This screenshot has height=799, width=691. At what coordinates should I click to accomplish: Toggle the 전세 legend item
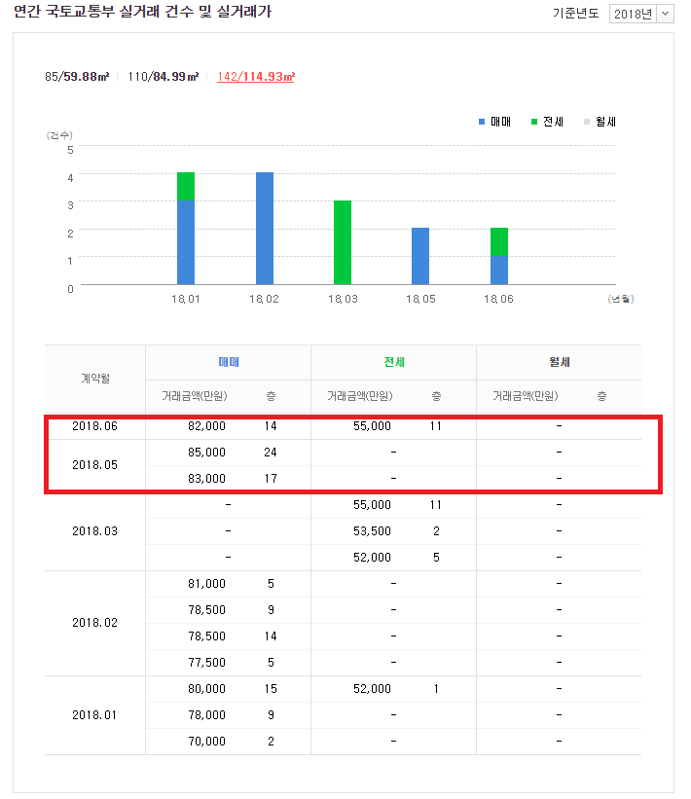[547, 122]
